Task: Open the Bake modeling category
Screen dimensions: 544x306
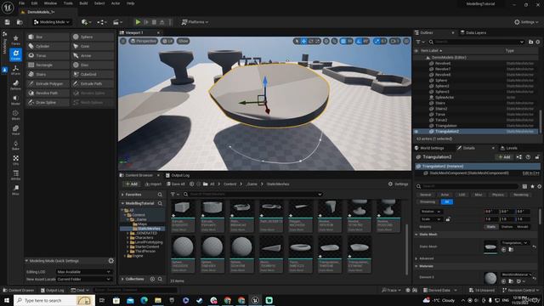Action: [15, 144]
